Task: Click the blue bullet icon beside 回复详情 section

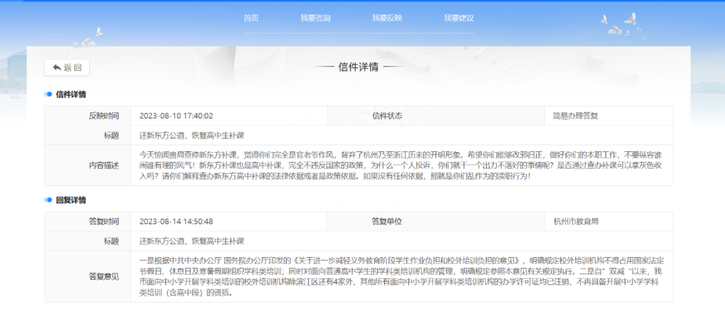Action: pyautogui.click(x=48, y=200)
